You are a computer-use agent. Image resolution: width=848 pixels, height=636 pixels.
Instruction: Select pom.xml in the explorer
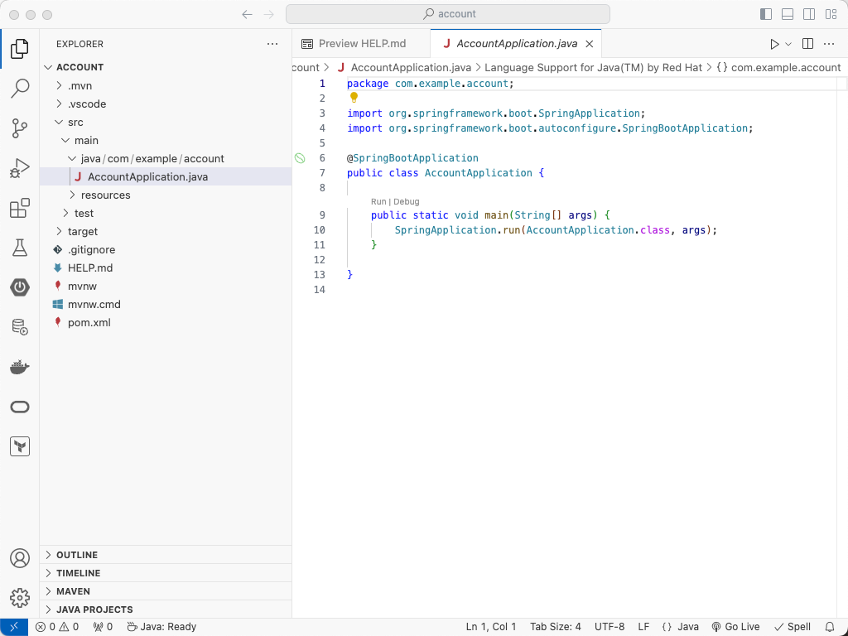pos(89,323)
